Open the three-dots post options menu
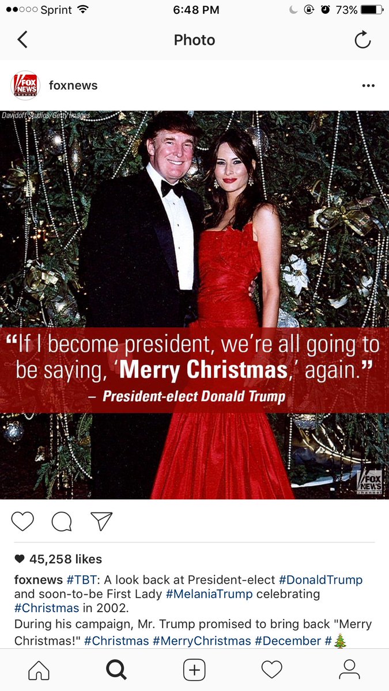 click(x=368, y=86)
